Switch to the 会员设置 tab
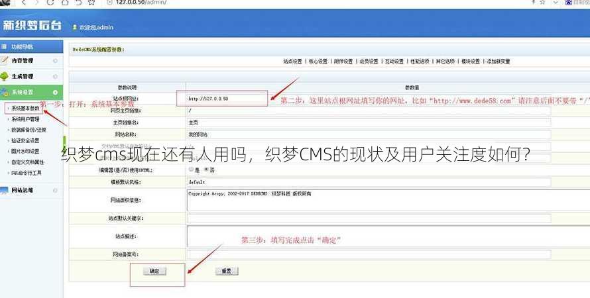This screenshot has width=590, height=298. point(369,61)
